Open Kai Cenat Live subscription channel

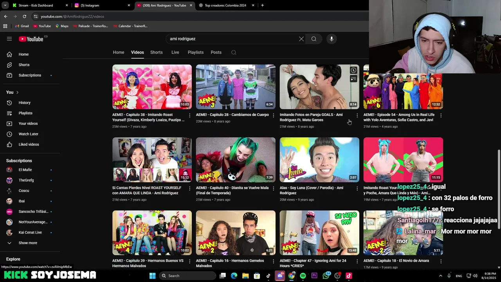30,233
